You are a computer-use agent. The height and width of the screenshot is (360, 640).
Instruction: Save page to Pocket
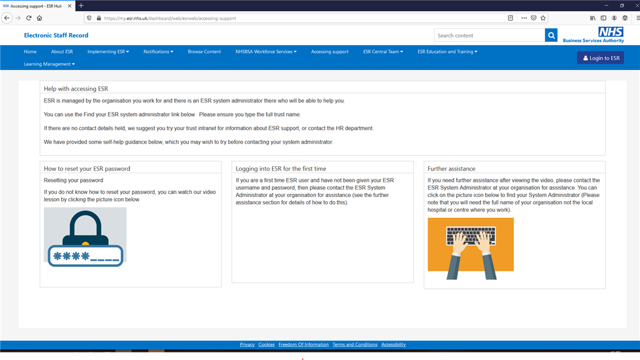[x=534, y=18]
